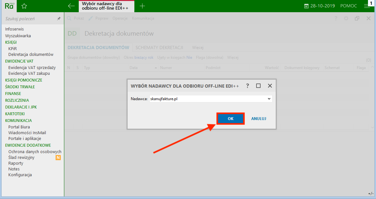Open the Operacje menu
376x199 pixels.
(x=120, y=18)
